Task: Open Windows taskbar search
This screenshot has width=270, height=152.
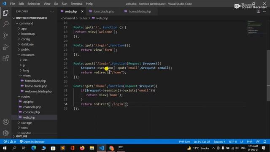Action: click(x=14, y=148)
